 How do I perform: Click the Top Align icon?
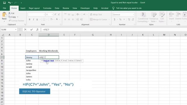[x=65, y=14]
